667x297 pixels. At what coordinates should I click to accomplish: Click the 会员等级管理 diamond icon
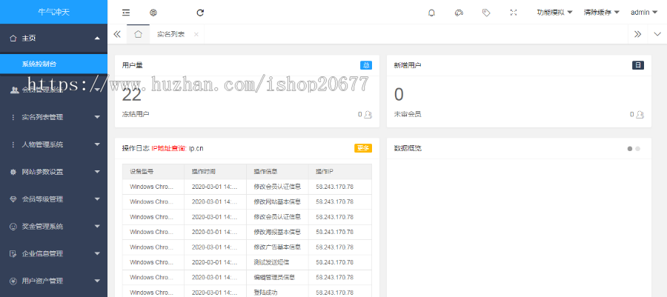coord(13,199)
